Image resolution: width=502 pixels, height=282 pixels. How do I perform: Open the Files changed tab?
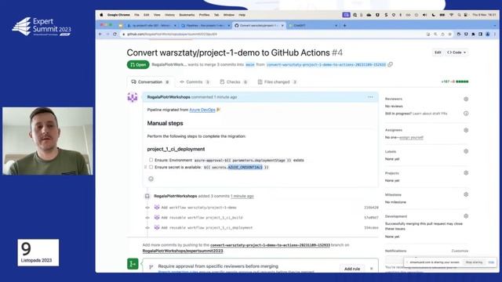click(x=277, y=81)
